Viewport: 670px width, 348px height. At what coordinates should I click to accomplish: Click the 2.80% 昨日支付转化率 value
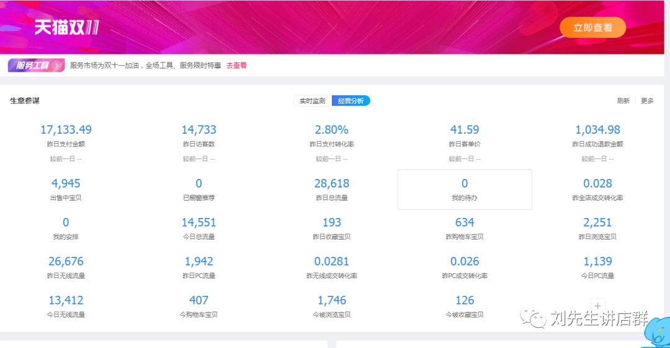331,129
